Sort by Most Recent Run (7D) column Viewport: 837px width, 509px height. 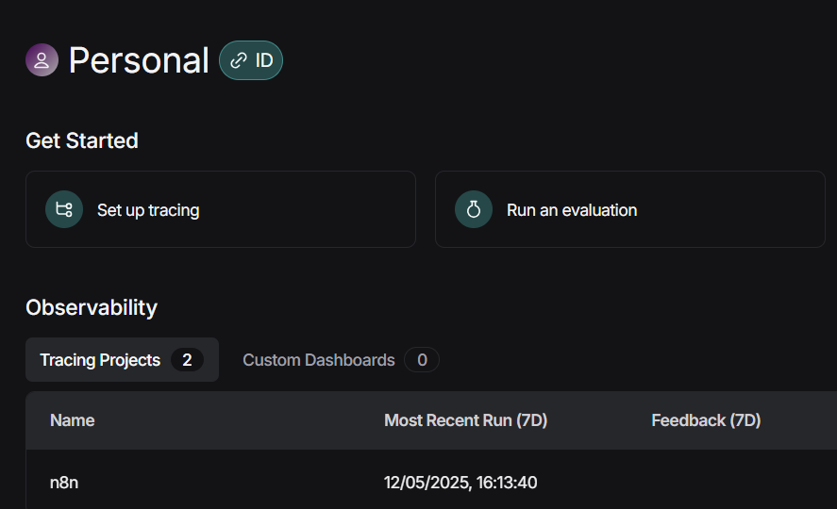465,420
